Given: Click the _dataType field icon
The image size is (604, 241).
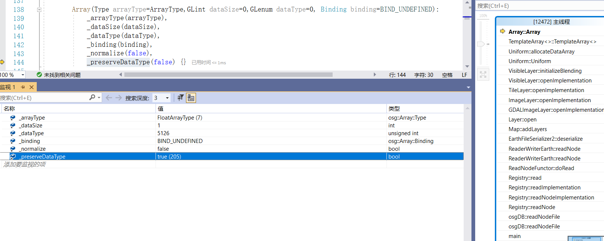Looking at the screenshot, I should (x=13, y=133).
